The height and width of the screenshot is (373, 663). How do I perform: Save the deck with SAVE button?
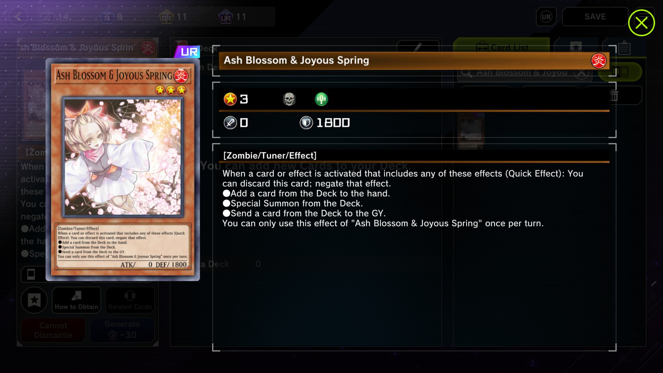[x=595, y=17]
